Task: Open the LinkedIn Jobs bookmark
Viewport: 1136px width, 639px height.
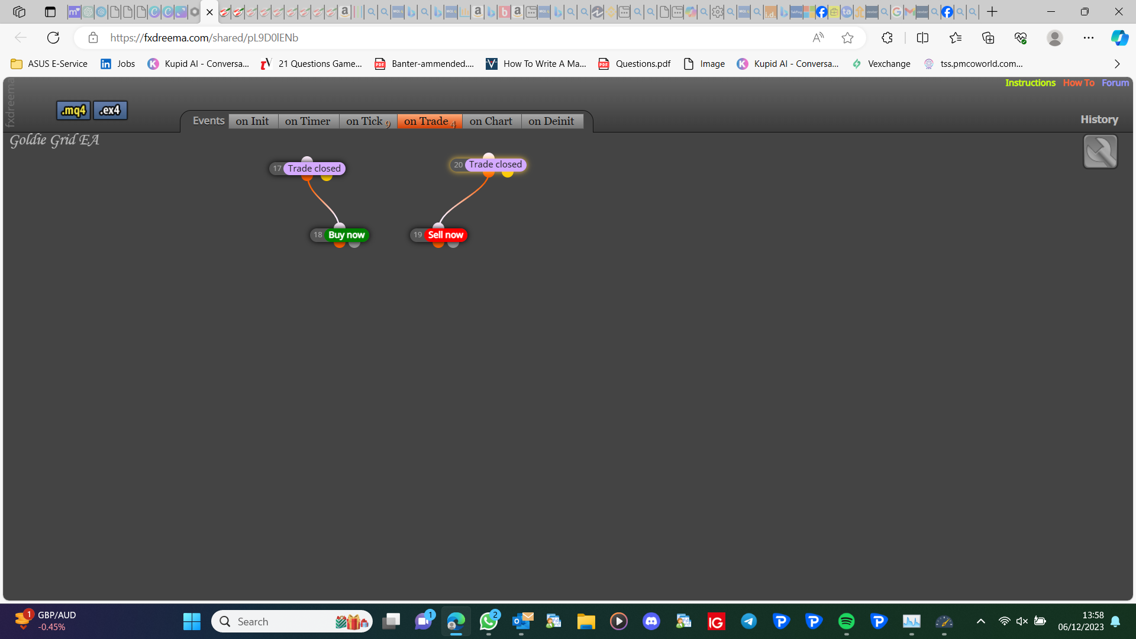Action: click(118, 64)
